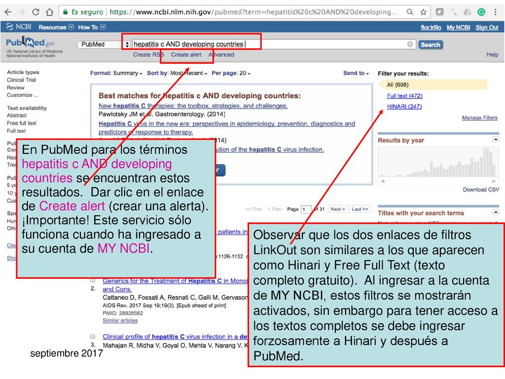
Task: Filter by Abstract text availability
Action: (x=17, y=115)
